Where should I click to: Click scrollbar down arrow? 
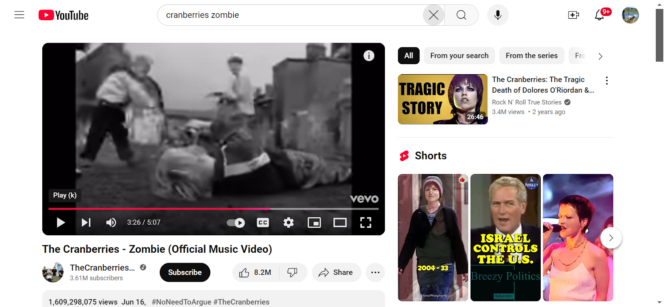pos(659,303)
